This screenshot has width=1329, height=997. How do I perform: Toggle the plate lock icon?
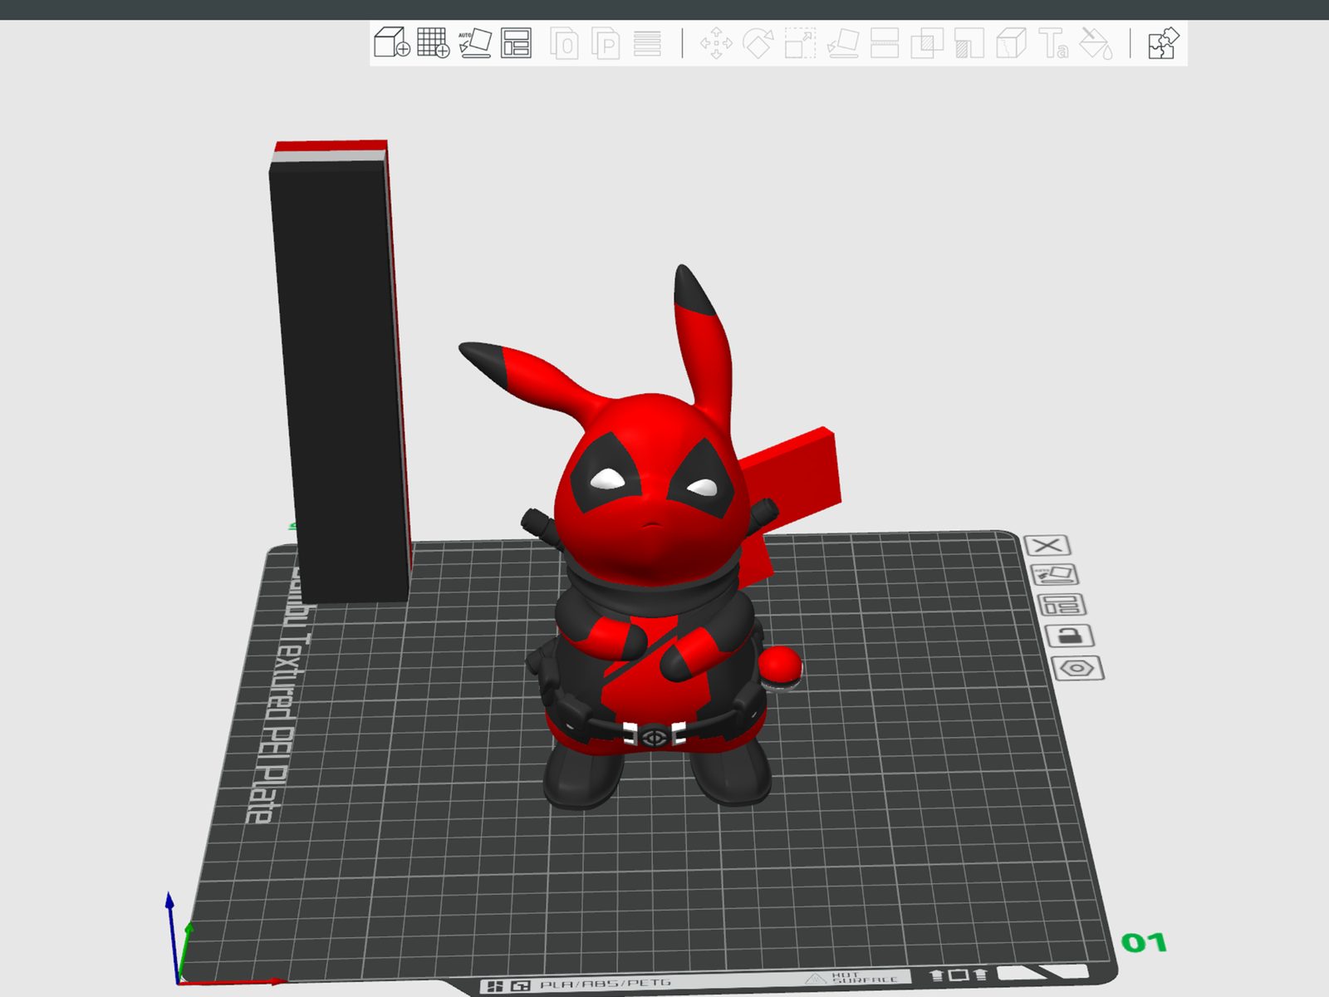(1069, 636)
